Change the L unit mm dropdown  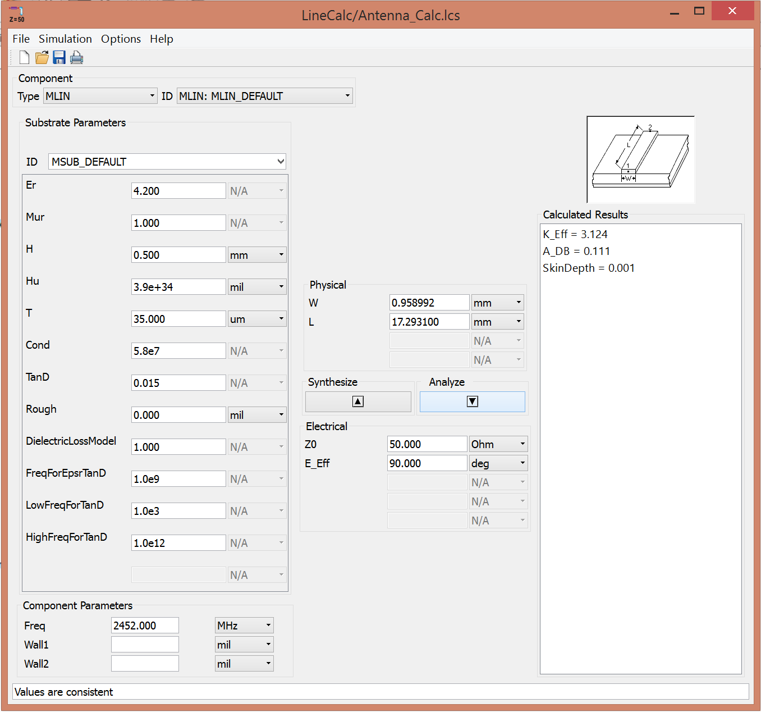[x=498, y=322]
